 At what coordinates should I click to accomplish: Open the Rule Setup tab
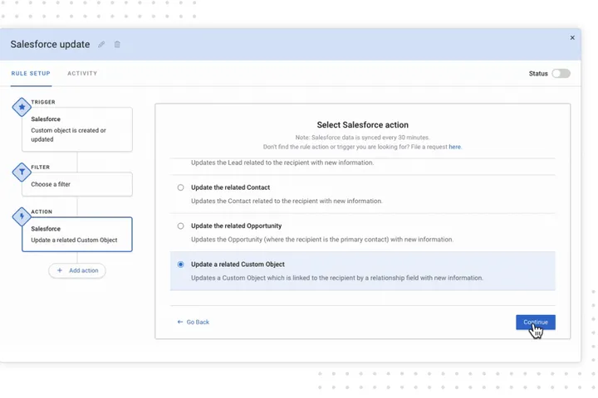click(31, 73)
